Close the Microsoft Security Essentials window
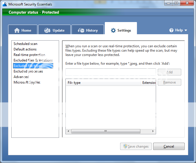 (x=187, y=3)
